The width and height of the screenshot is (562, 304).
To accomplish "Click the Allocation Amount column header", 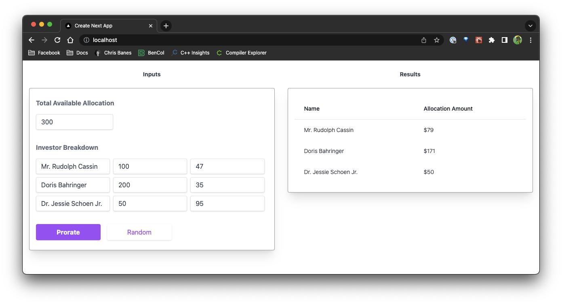I will (448, 109).
